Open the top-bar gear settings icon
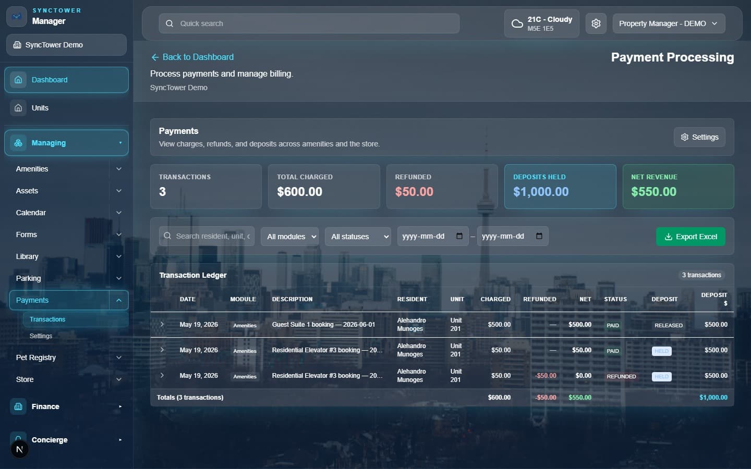Viewport: 751px width, 469px height. [x=596, y=23]
